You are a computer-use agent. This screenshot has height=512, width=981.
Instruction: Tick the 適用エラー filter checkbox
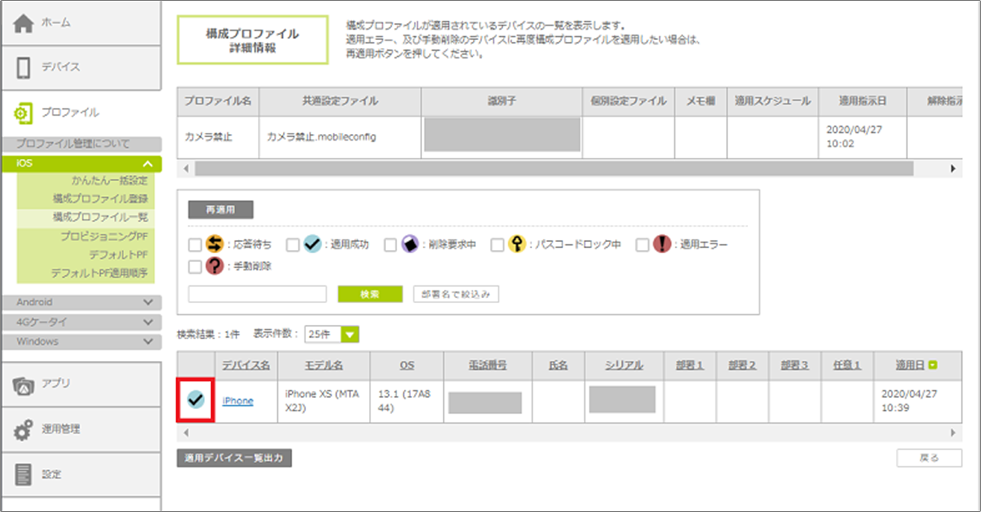click(642, 245)
